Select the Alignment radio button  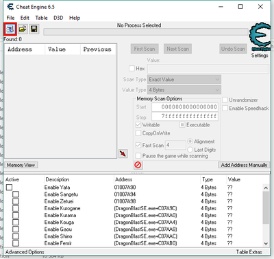190,142
